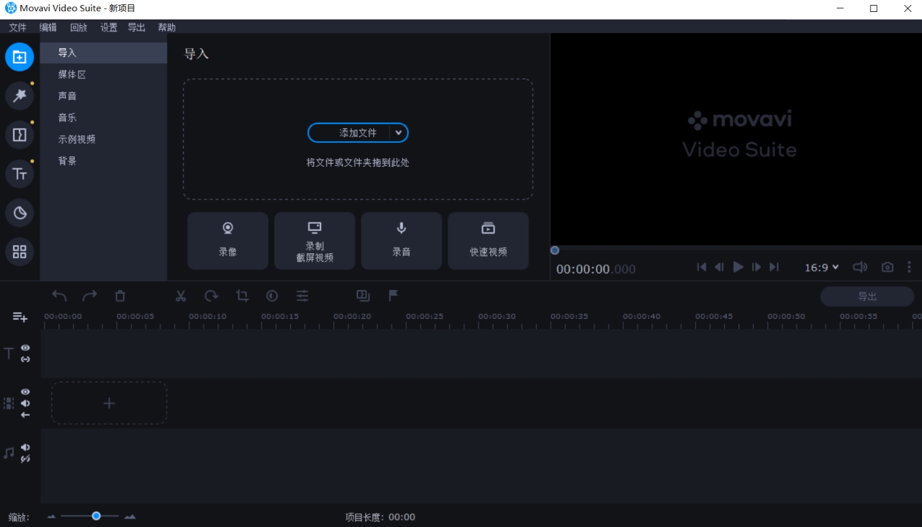The image size is (922, 527).
Task: Select 声音 in the side list
Action: click(x=103, y=96)
